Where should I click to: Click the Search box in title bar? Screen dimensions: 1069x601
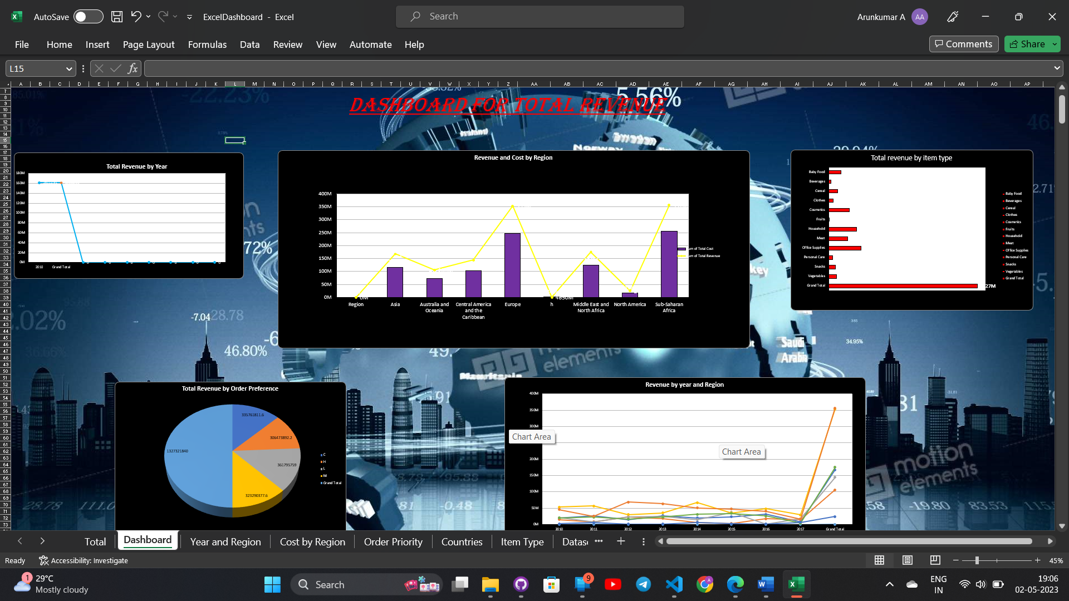point(540,17)
